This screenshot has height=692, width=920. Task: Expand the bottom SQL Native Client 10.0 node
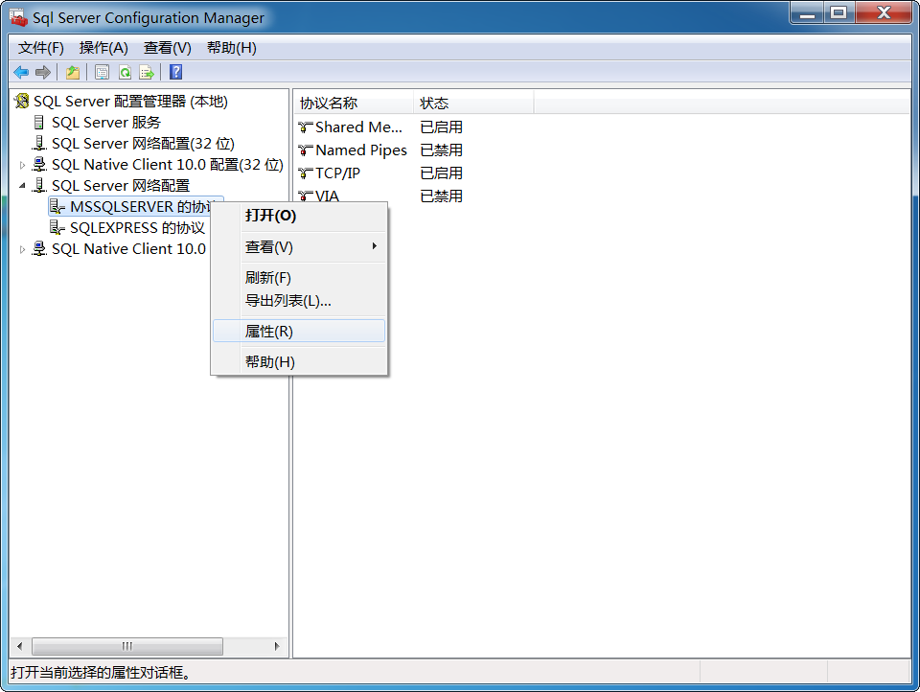click(22, 249)
